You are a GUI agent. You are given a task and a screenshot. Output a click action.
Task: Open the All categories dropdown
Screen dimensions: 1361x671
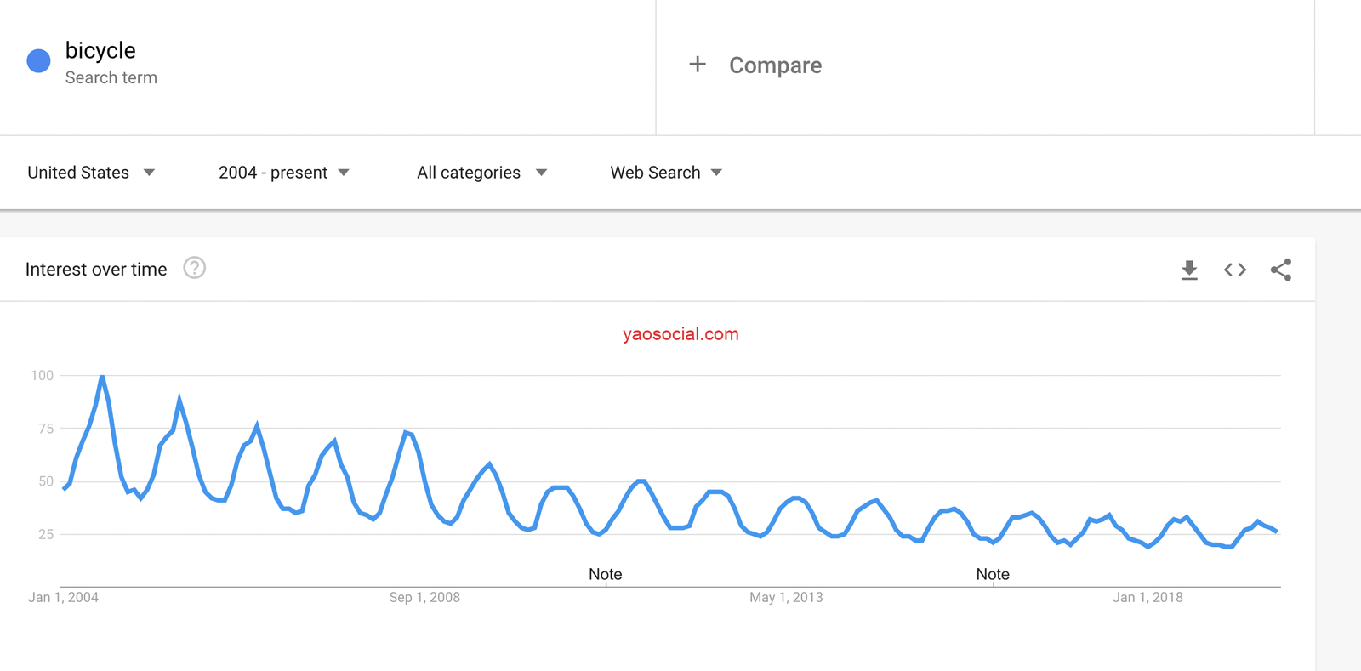pos(481,173)
